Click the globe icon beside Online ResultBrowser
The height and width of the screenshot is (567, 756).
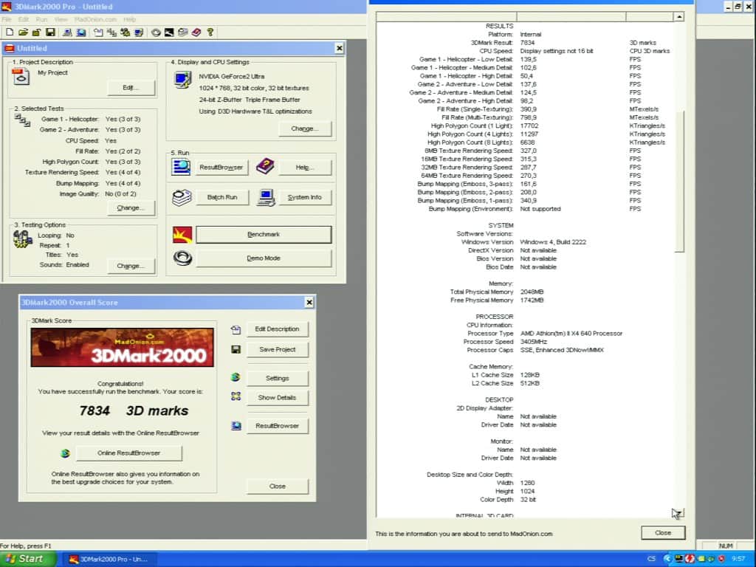(65, 453)
